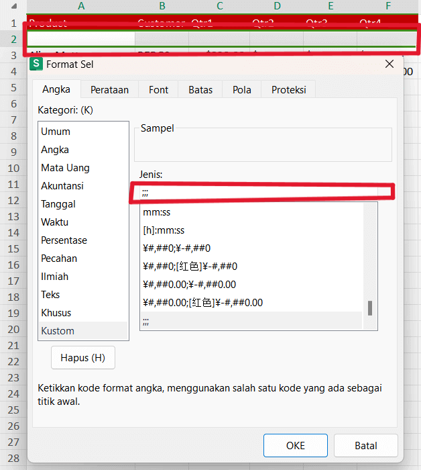This screenshot has height=470, width=421.
Task: Choose Mata Uang category
Action: tap(83, 168)
